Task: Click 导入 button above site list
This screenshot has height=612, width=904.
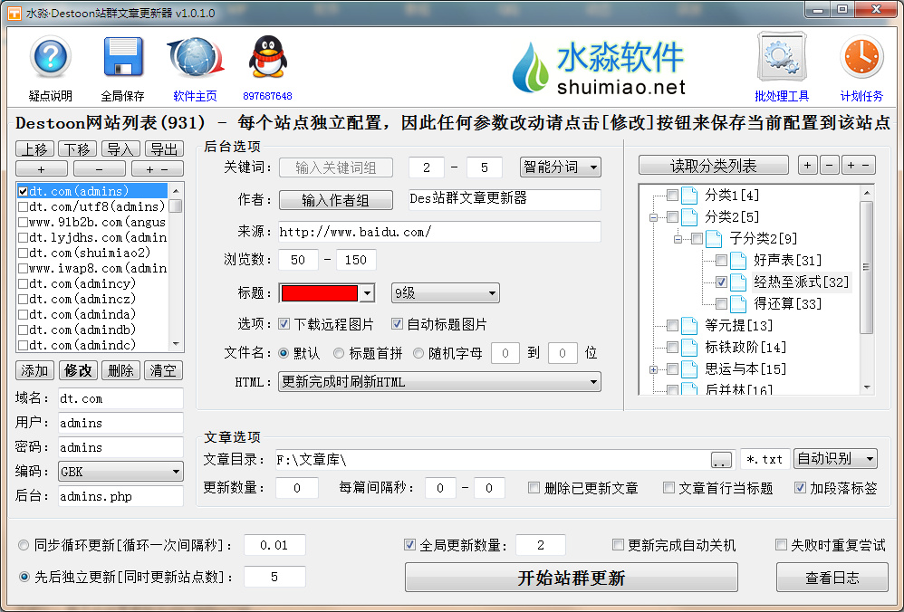Action: pos(120,149)
